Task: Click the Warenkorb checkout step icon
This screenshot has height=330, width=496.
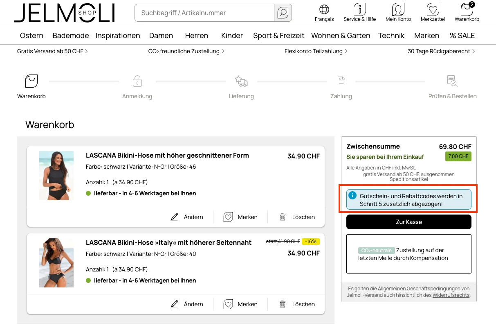Action: tap(31, 81)
